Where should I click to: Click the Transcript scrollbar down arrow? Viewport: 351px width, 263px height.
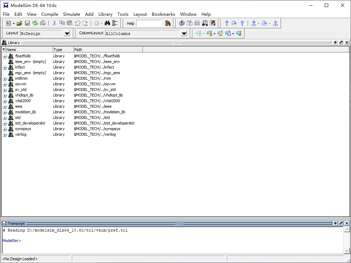pyautogui.click(x=347, y=251)
